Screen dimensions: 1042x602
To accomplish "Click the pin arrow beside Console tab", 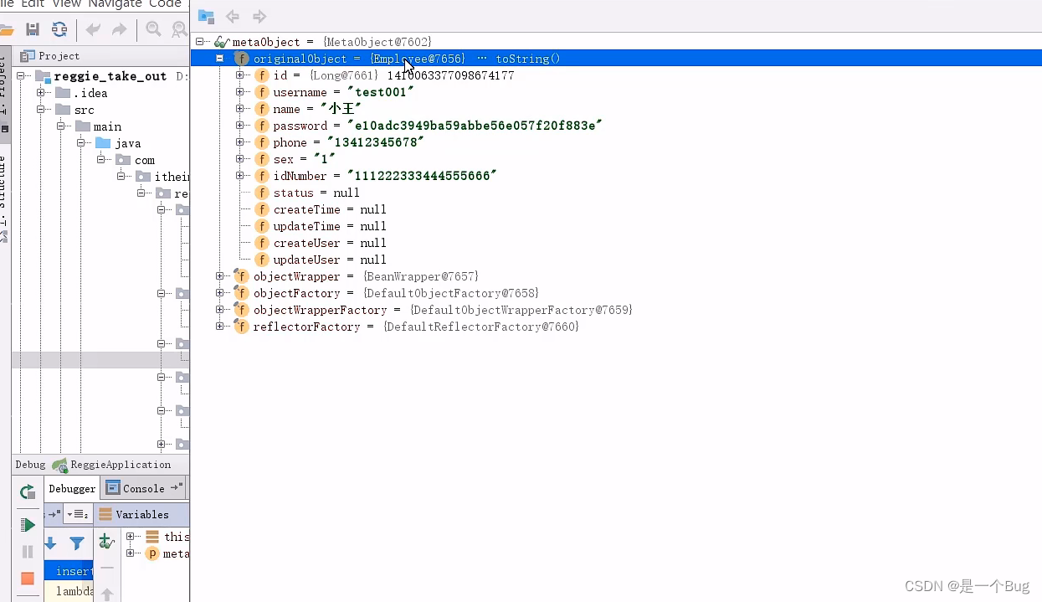I will 176,487.
